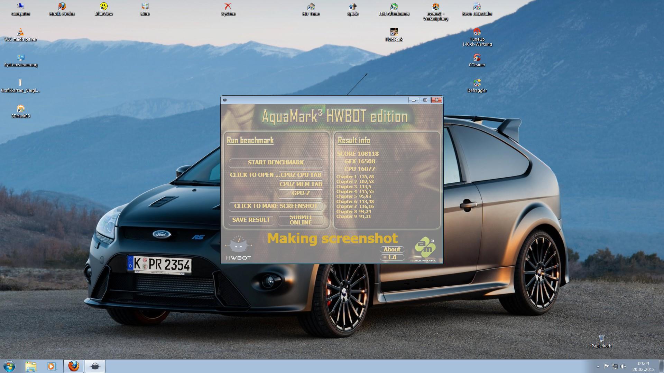Launch TuneUp 1-Klick-Wartung shortcut
Viewport: 664px width, 373px height.
click(477, 37)
